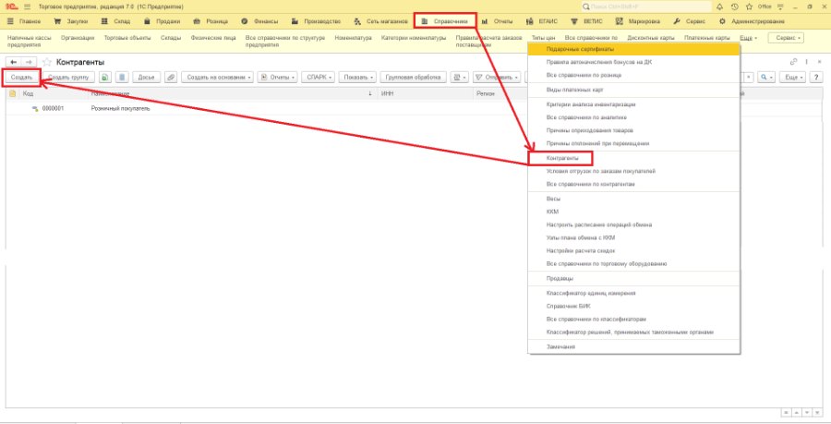Get link icon next to Контрагенты header
Image resolution: width=831 pixels, height=424 pixels.
(793, 62)
